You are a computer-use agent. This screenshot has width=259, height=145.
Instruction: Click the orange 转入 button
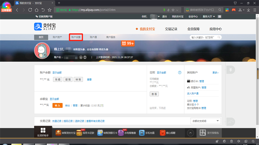click(x=58, y=105)
